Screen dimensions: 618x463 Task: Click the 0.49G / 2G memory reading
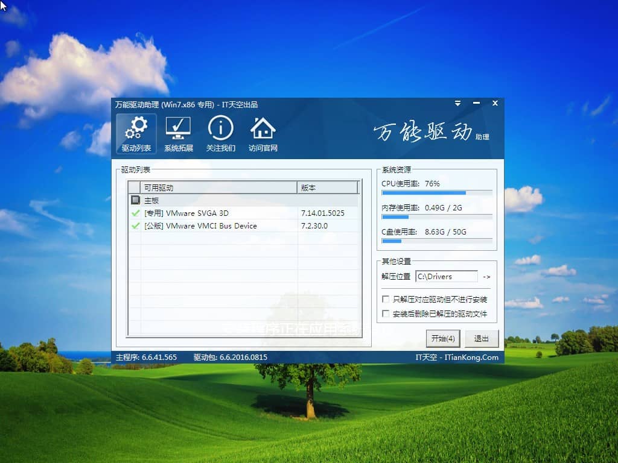(x=444, y=207)
